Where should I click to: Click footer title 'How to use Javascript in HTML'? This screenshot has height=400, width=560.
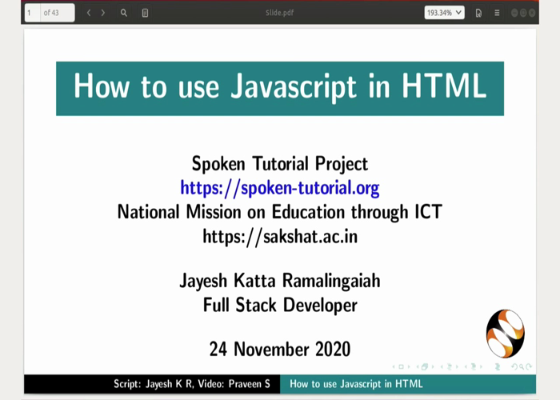tap(356, 385)
